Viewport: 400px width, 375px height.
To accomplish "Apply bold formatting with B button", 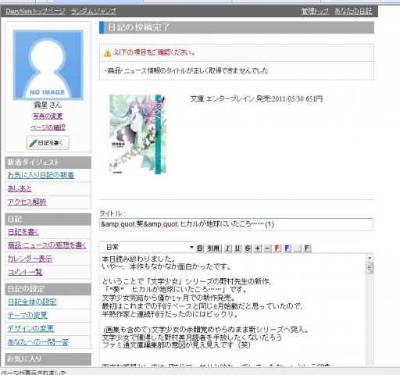I will [x=200, y=248].
